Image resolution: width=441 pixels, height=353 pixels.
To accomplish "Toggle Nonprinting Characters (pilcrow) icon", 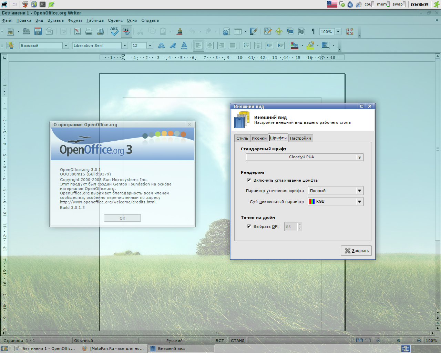I will [x=313, y=32].
